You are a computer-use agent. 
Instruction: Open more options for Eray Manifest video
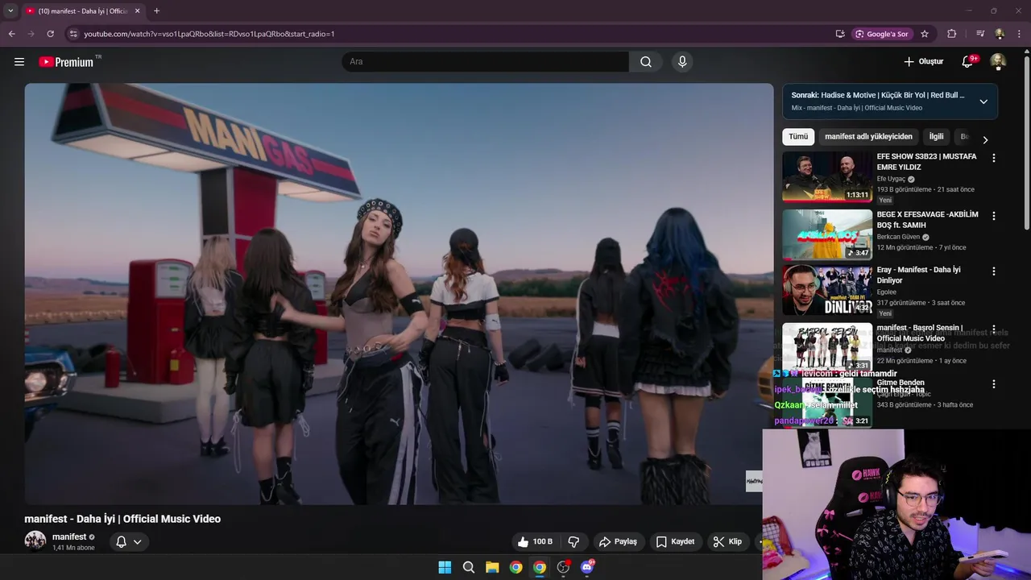pos(993,271)
